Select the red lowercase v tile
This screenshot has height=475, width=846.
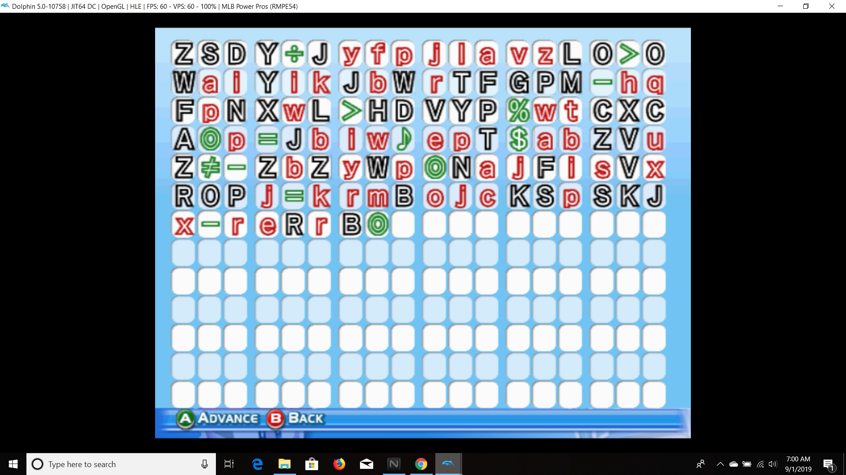[519, 54]
